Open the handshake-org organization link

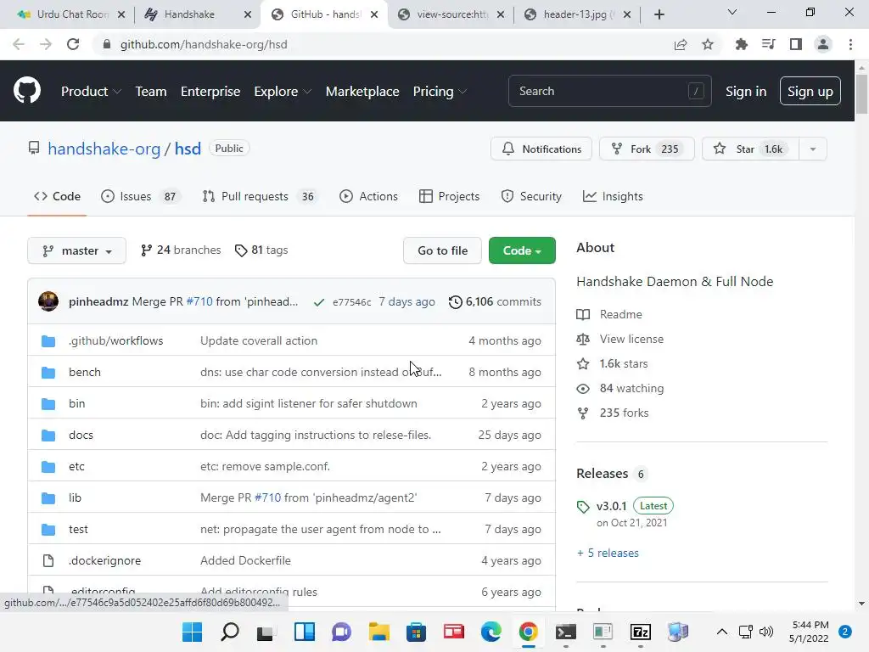pos(104,149)
